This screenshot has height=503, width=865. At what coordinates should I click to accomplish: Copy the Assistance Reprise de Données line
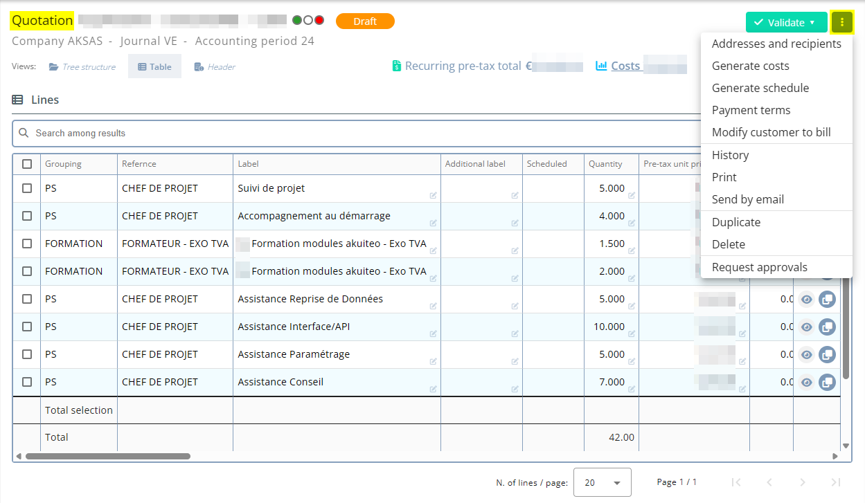pyautogui.click(x=827, y=299)
